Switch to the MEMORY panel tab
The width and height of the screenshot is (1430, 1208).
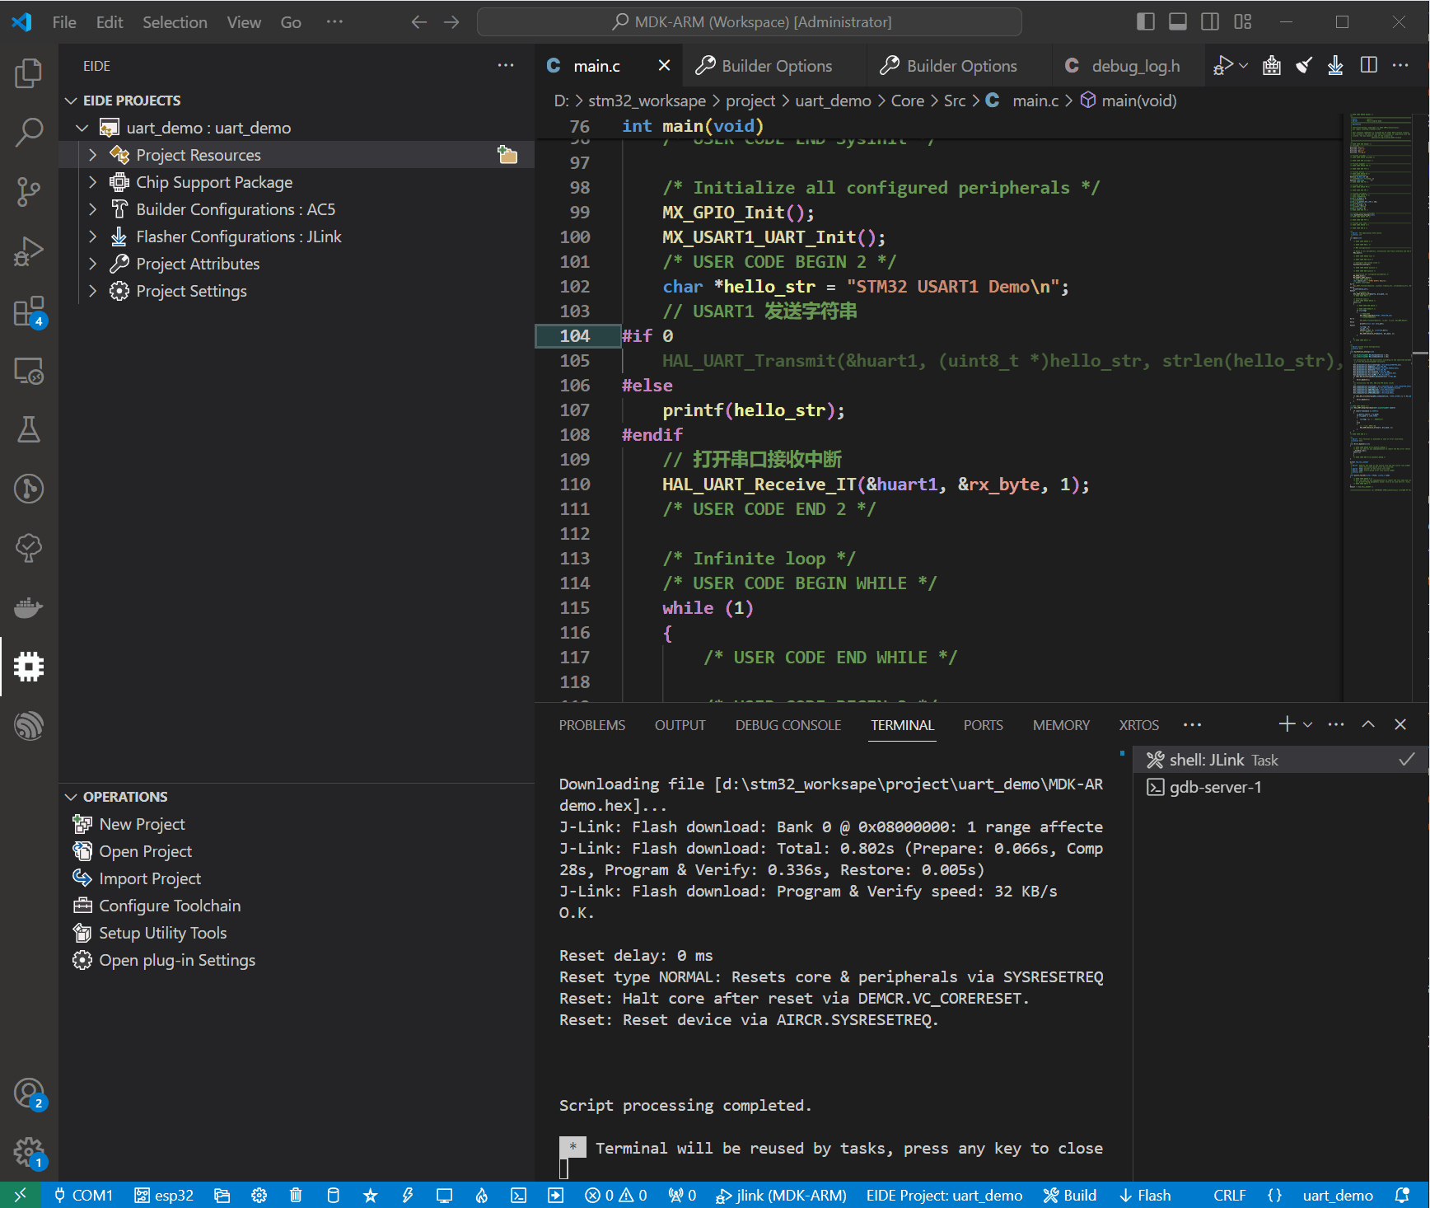[x=1061, y=725]
